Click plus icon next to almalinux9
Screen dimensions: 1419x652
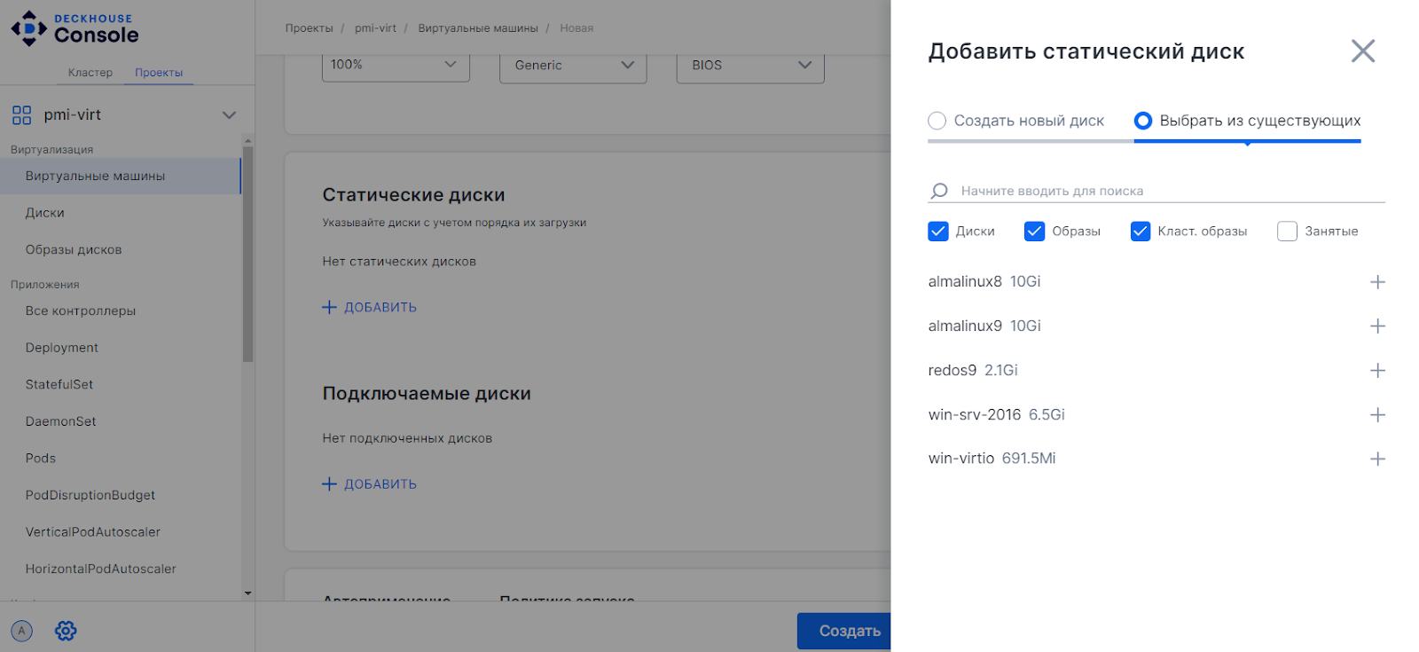coord(1376,326)
